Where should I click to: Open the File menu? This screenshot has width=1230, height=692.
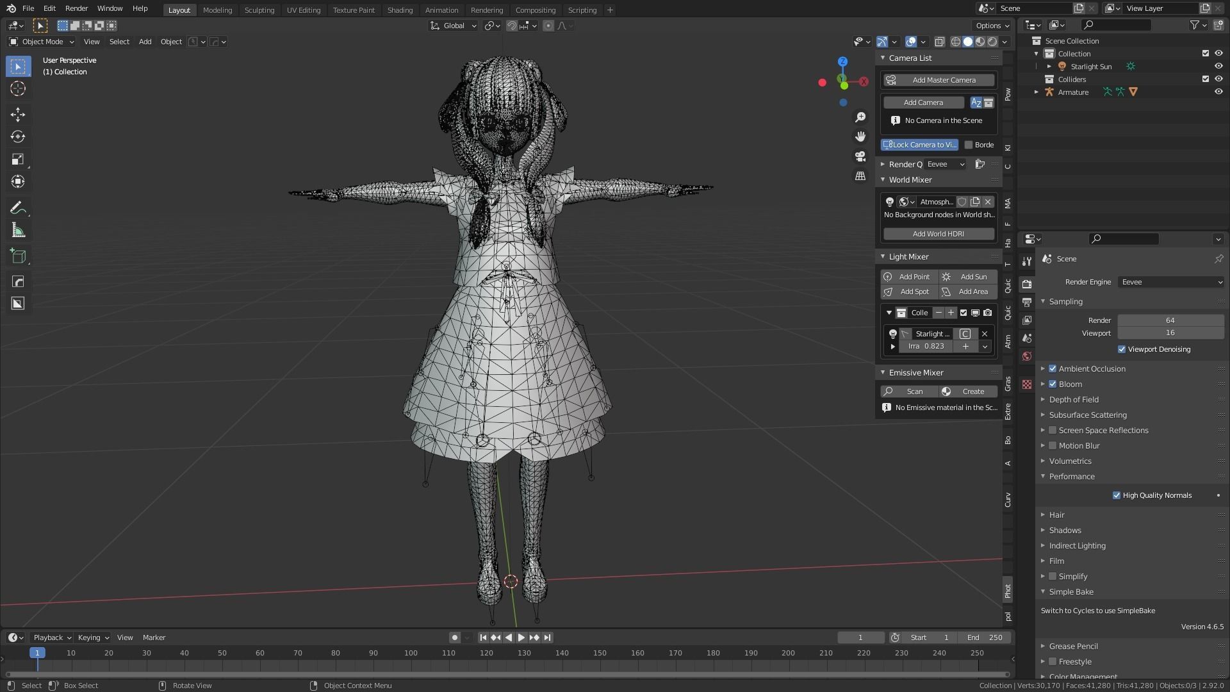tap(28, 9)
